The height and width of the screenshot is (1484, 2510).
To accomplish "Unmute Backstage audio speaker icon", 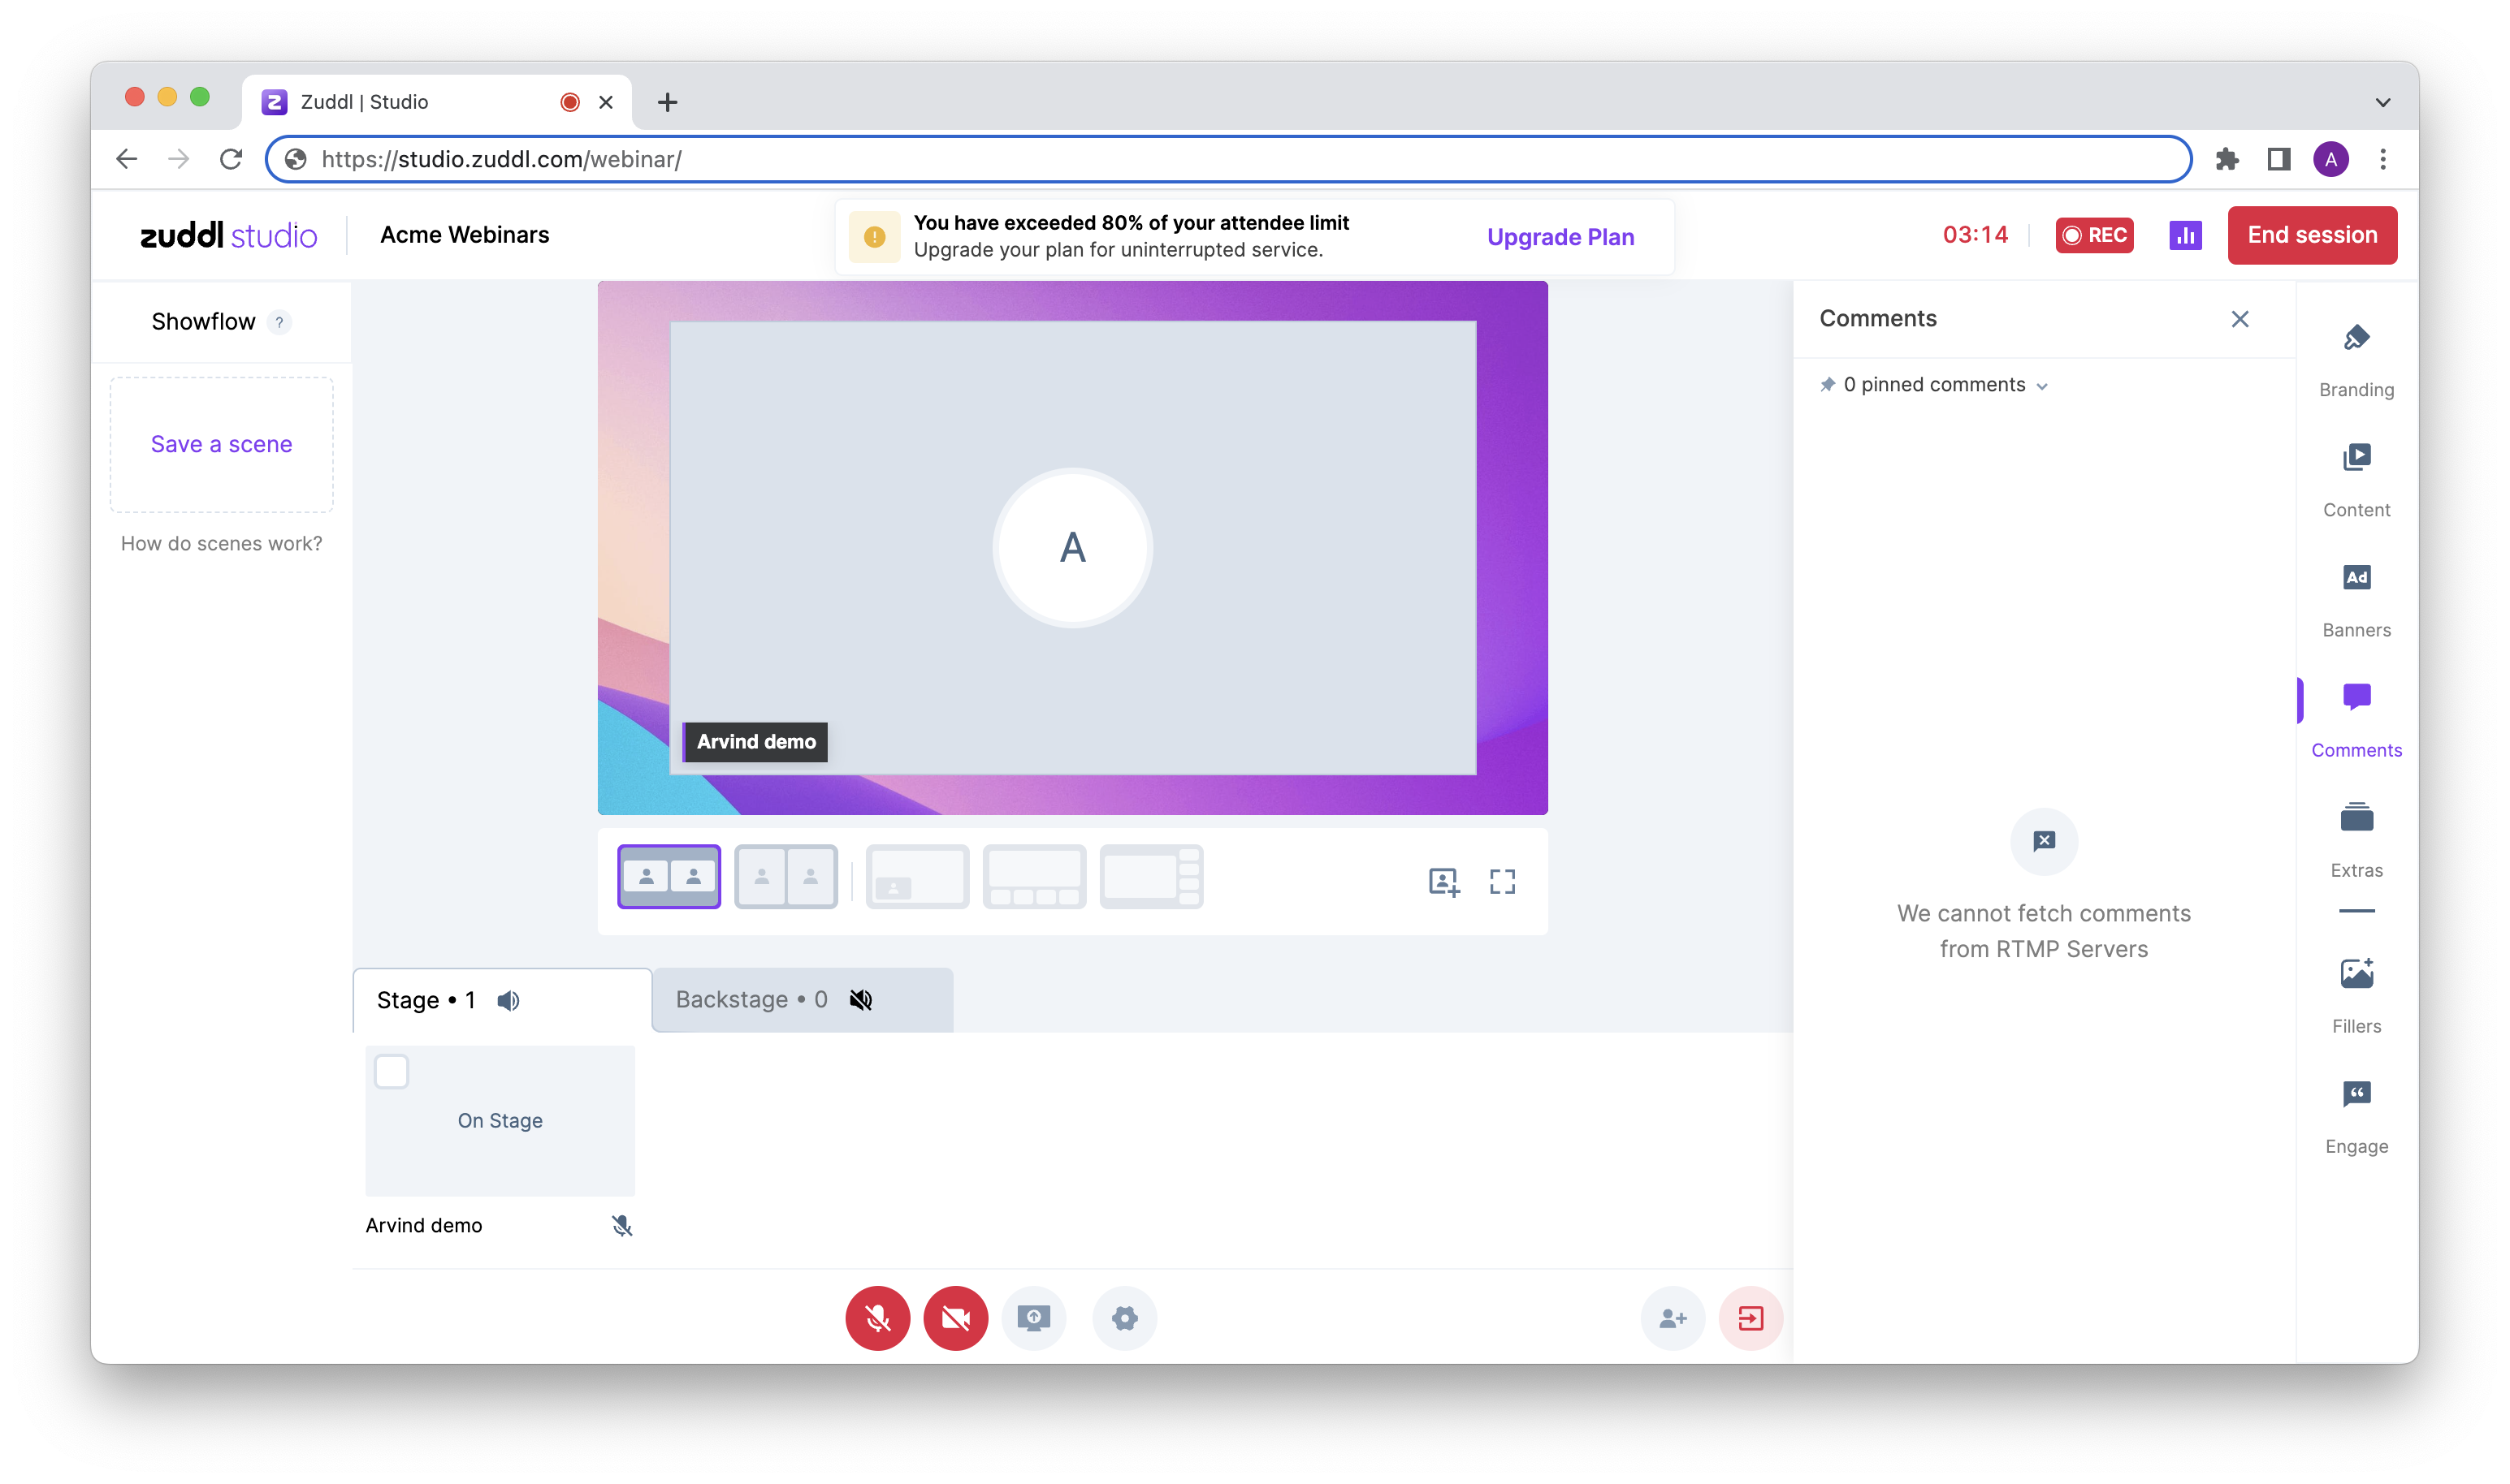I will tap(860, 1000).
